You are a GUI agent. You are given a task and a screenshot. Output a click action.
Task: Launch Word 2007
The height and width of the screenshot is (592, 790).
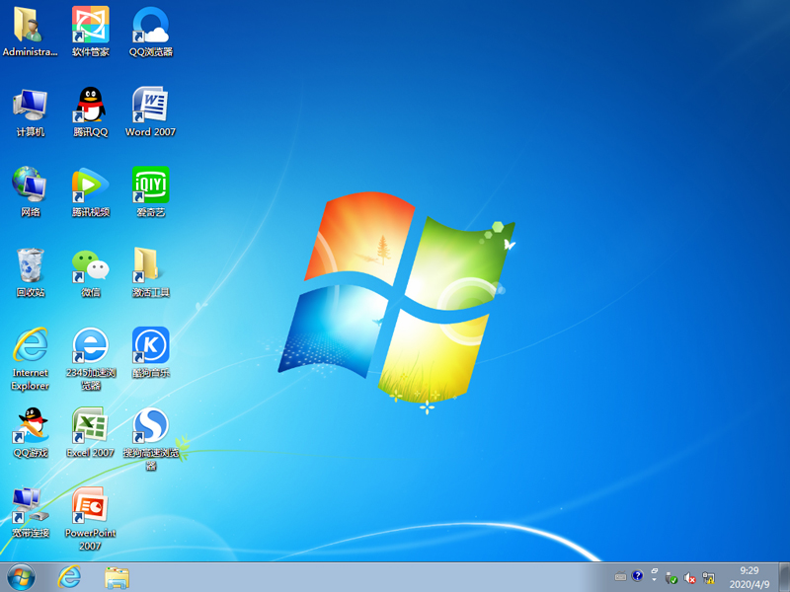click(150, 109)
